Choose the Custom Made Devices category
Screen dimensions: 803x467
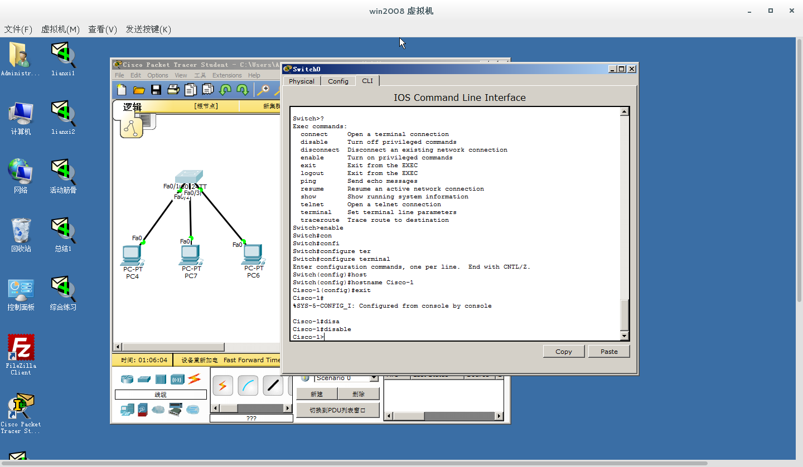pos(176,410)
